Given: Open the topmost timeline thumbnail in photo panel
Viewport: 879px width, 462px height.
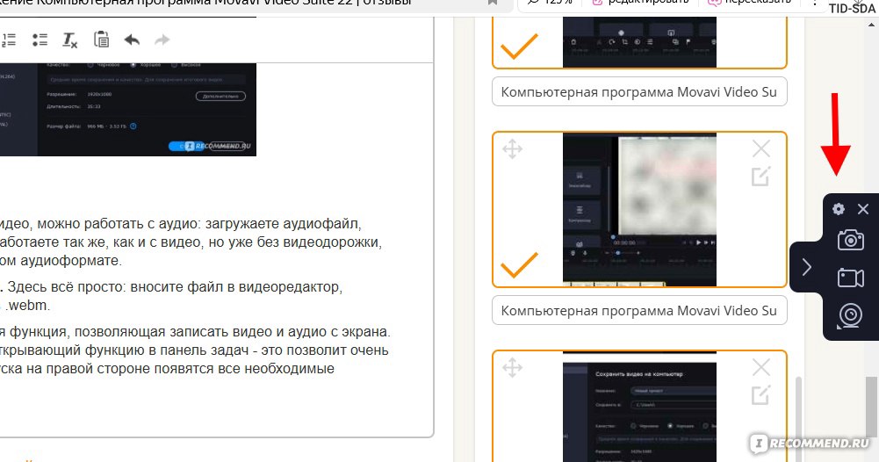Looking at the screenshot, I should click(639, 42).
